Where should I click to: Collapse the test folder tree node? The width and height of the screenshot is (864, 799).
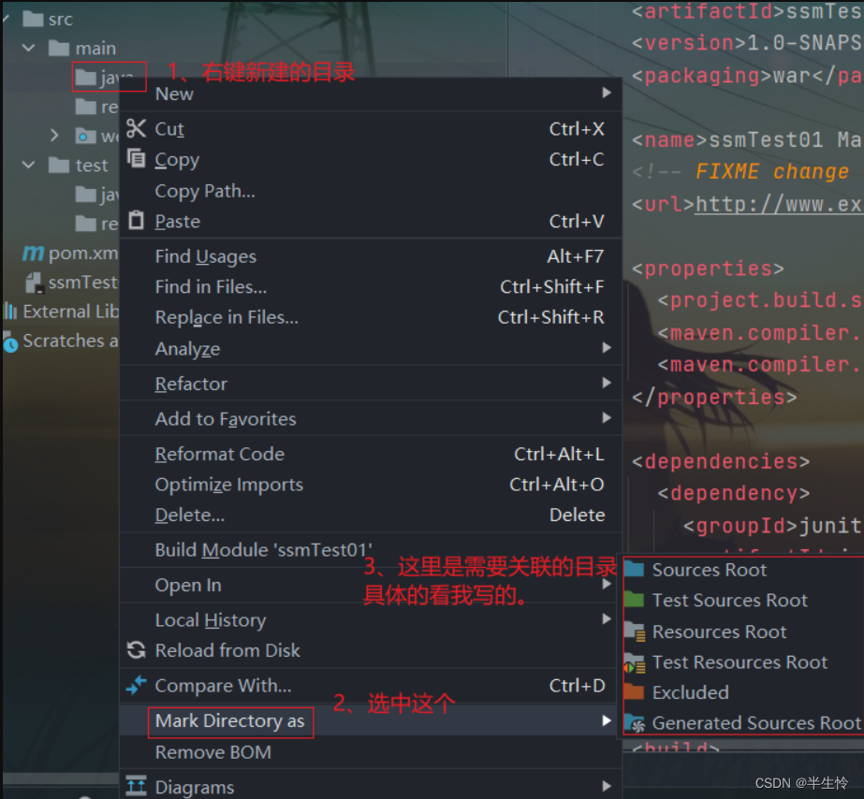29,165
